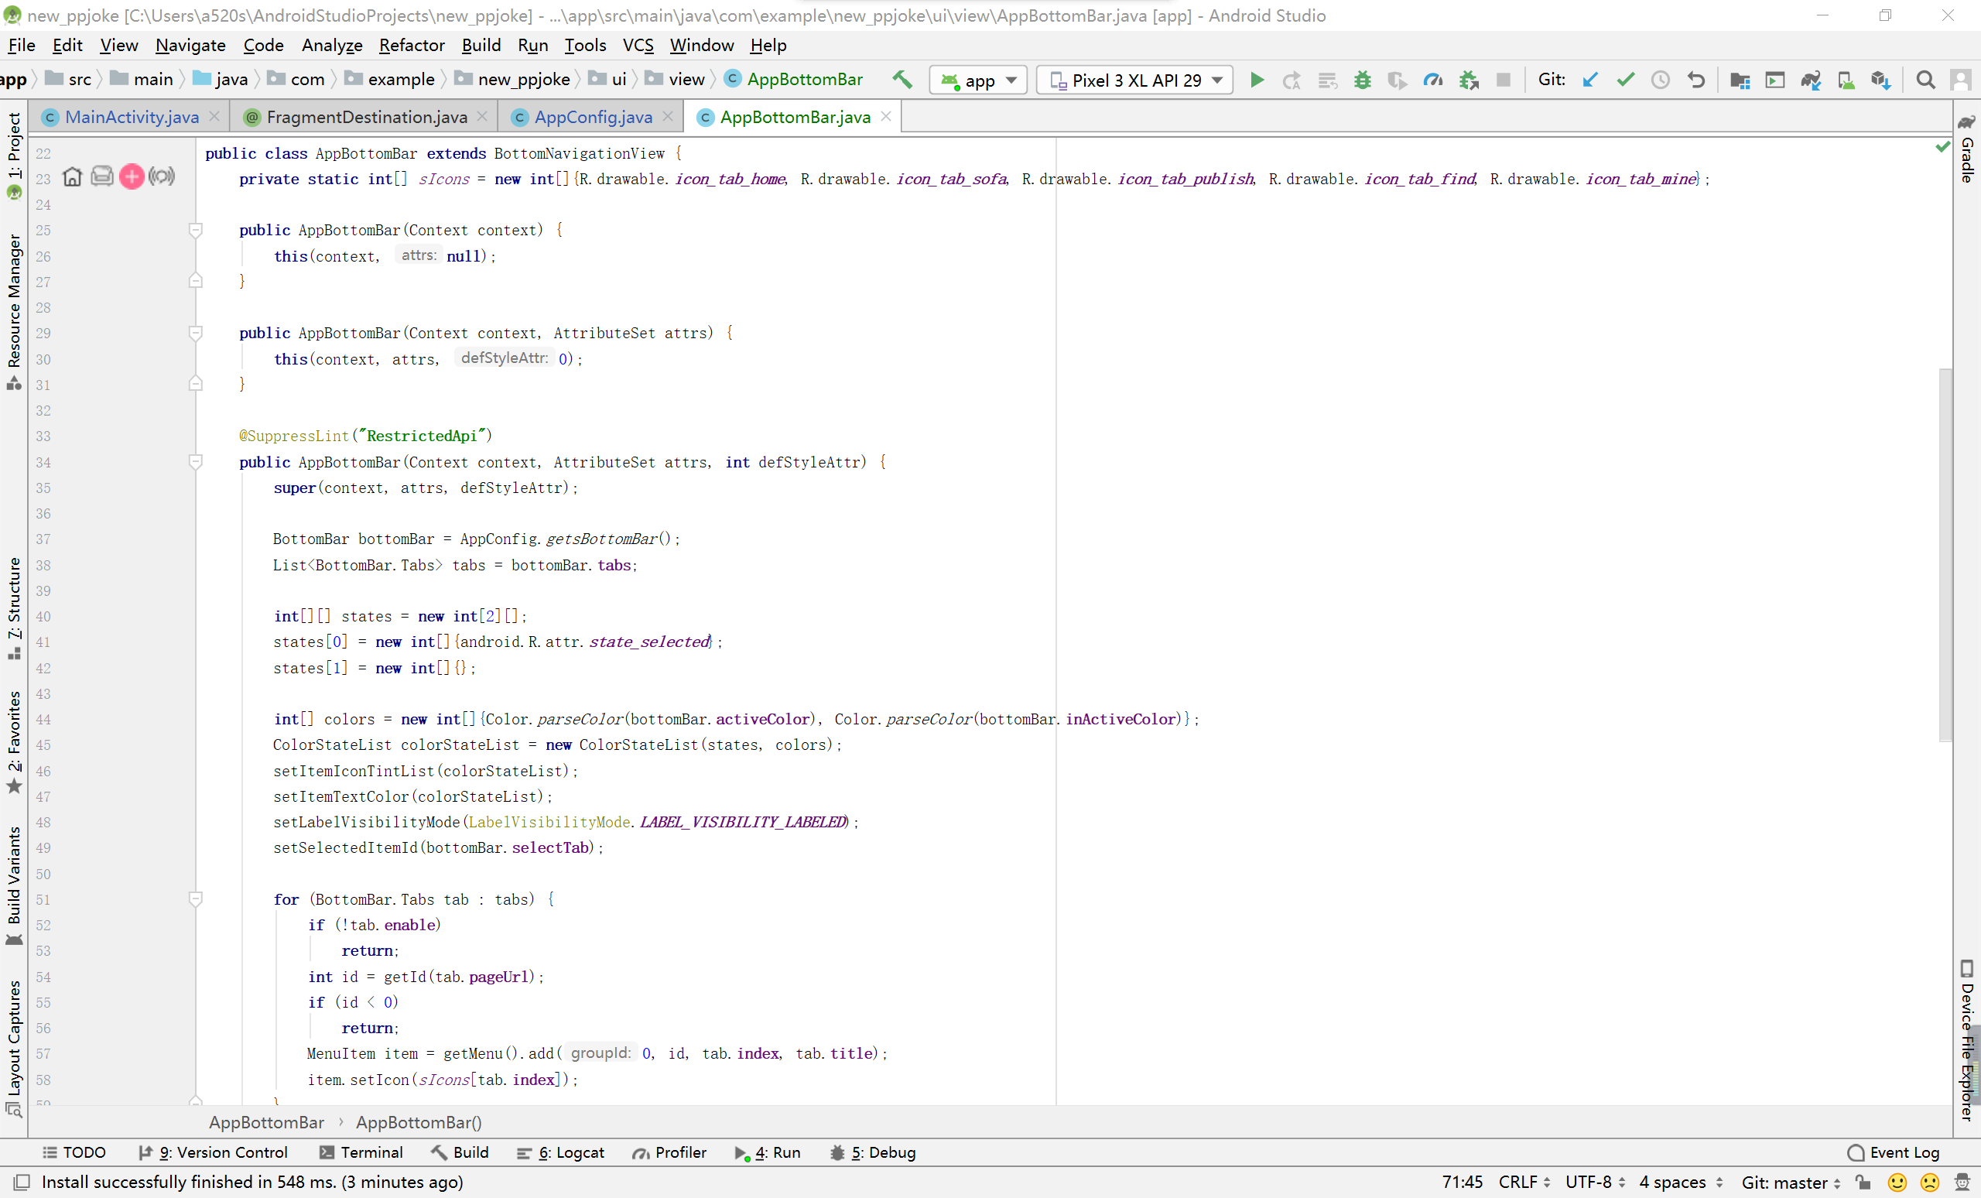Click the pink plus gutter icon
Screen dimensions: 1981x1198
pyautogui.click(x=131, y=176)
